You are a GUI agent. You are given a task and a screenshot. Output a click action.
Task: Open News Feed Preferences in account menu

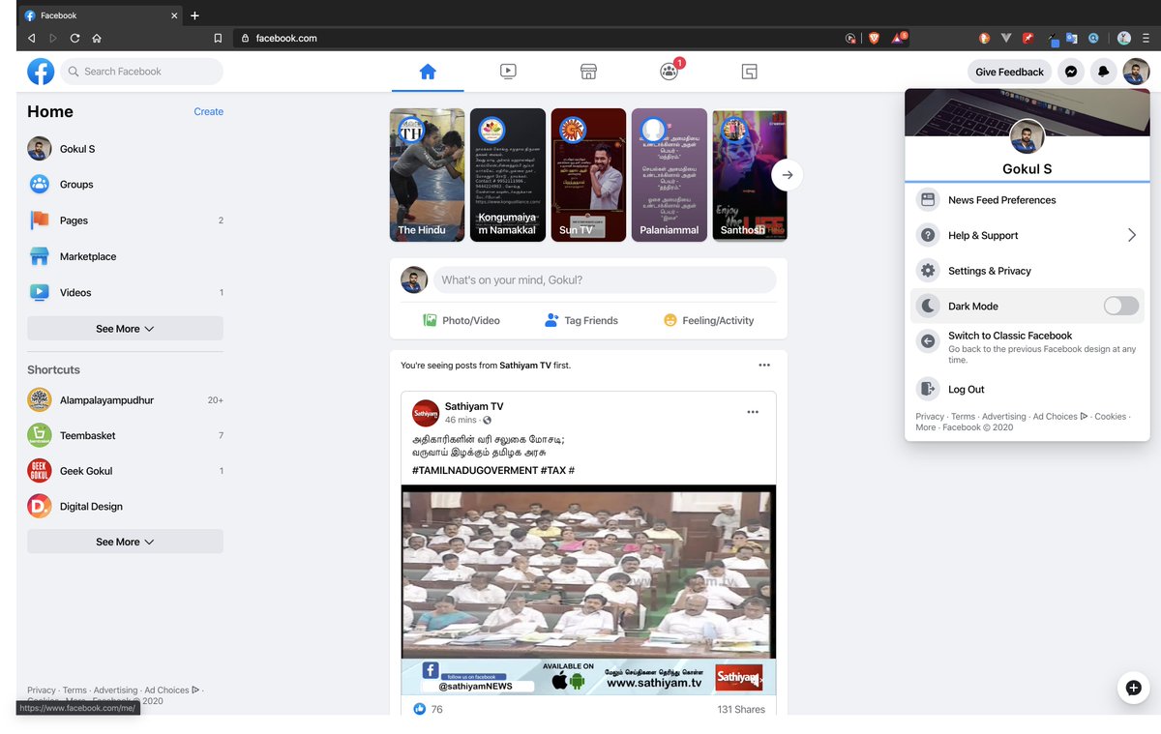pos(1000,199)
